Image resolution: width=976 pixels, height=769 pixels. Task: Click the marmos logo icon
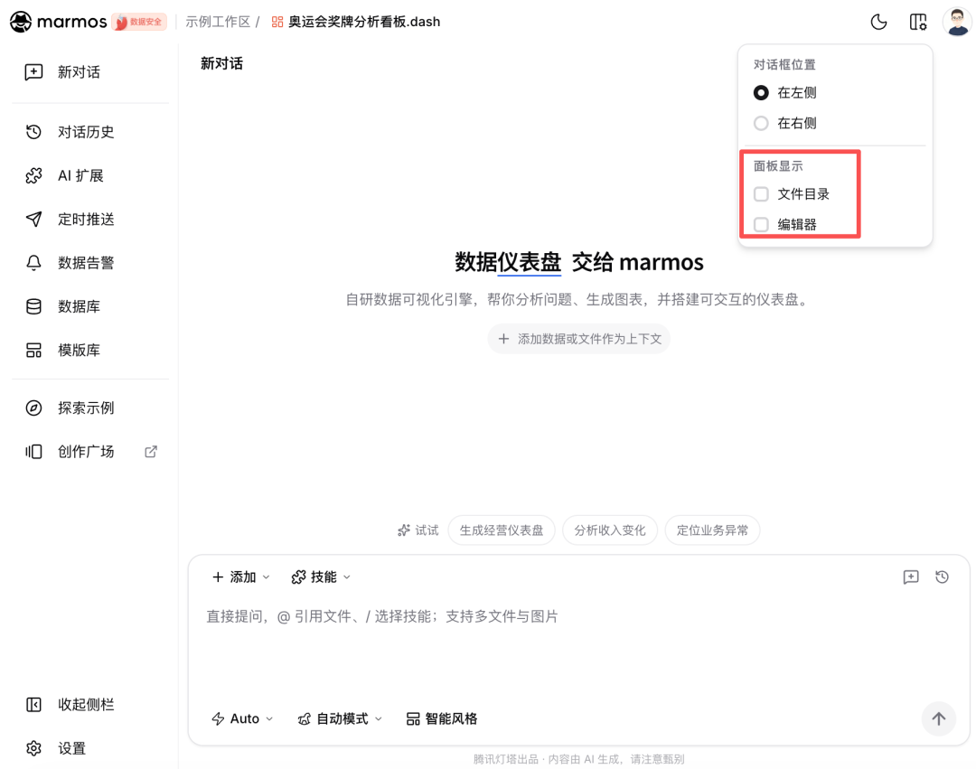21,22
